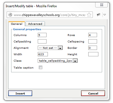Select the Border value field
Image resolution: width=113 pixels, height=103 pixels.
pyautogui.click(x=93, y=48)
